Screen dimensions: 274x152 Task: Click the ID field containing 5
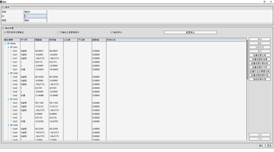click(x=36, y=16)
